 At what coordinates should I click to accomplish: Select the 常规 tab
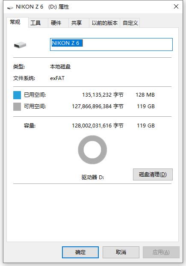[15, 22]
